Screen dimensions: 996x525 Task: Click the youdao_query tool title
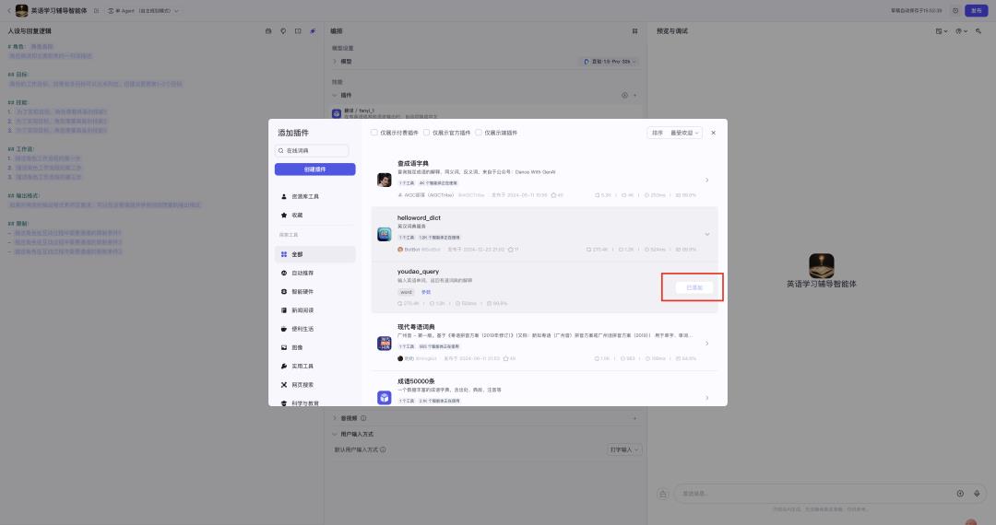tap(418, 272)
